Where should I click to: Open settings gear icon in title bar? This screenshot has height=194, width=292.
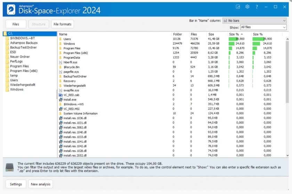coord(247,7)
